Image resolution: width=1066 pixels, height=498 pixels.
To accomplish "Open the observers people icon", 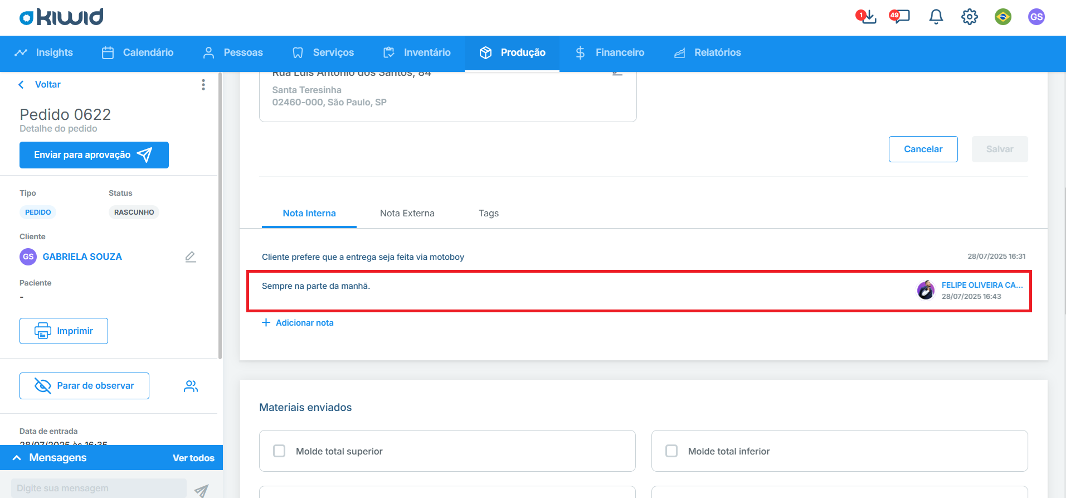I will pos(191,386).
